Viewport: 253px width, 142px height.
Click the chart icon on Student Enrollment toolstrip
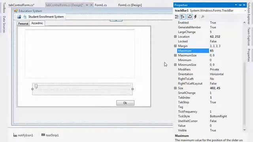point(19,17)
